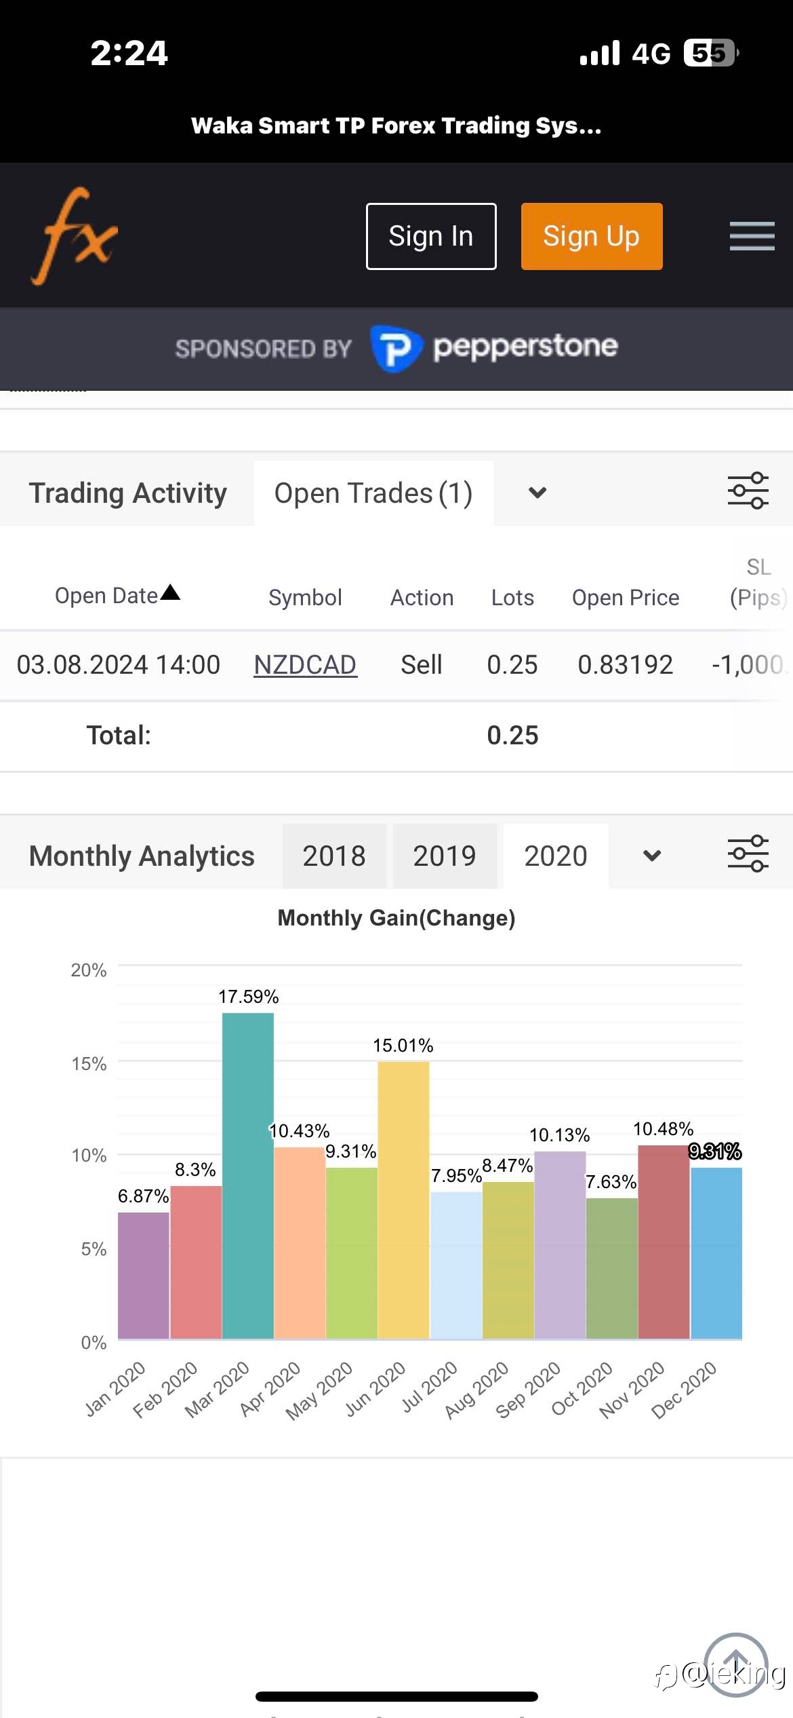Tap the battery indicator in status bar
This screenshot has height=1718, width=793.
pos(711,53)
